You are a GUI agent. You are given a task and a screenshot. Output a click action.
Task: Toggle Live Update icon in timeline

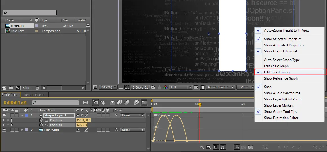point(95,102)
